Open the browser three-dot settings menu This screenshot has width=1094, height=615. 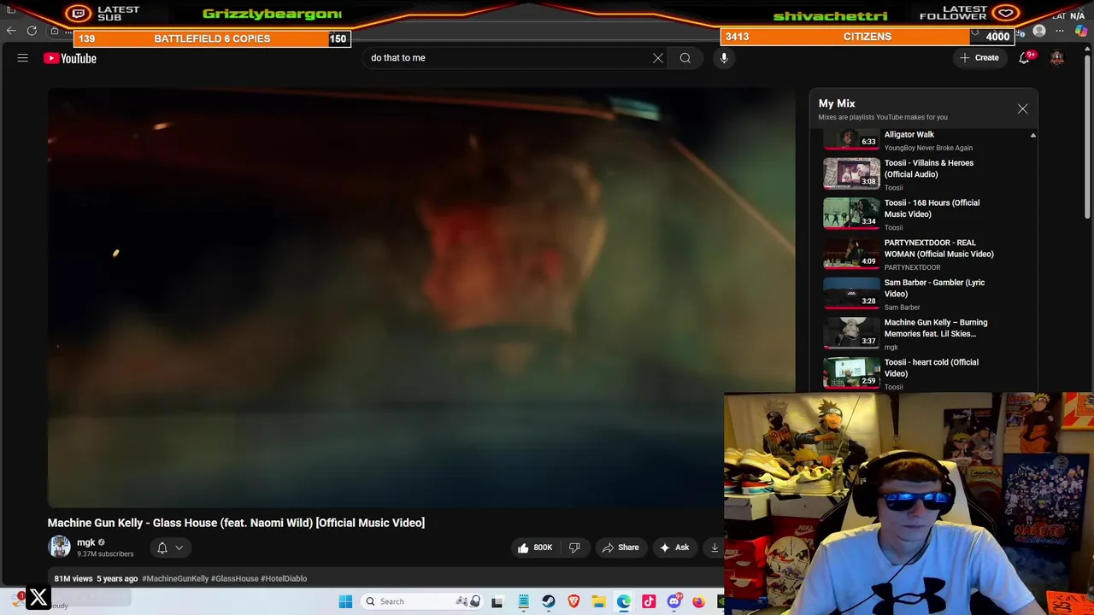(x=1060, y=31)
